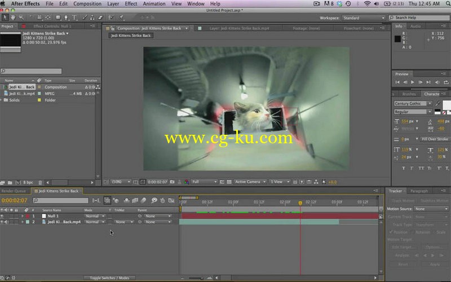Hide the Jedi Ki...Back.mp4 layer video
The height and width of the screenshot is (282, 451).
[x=2, y=222]
